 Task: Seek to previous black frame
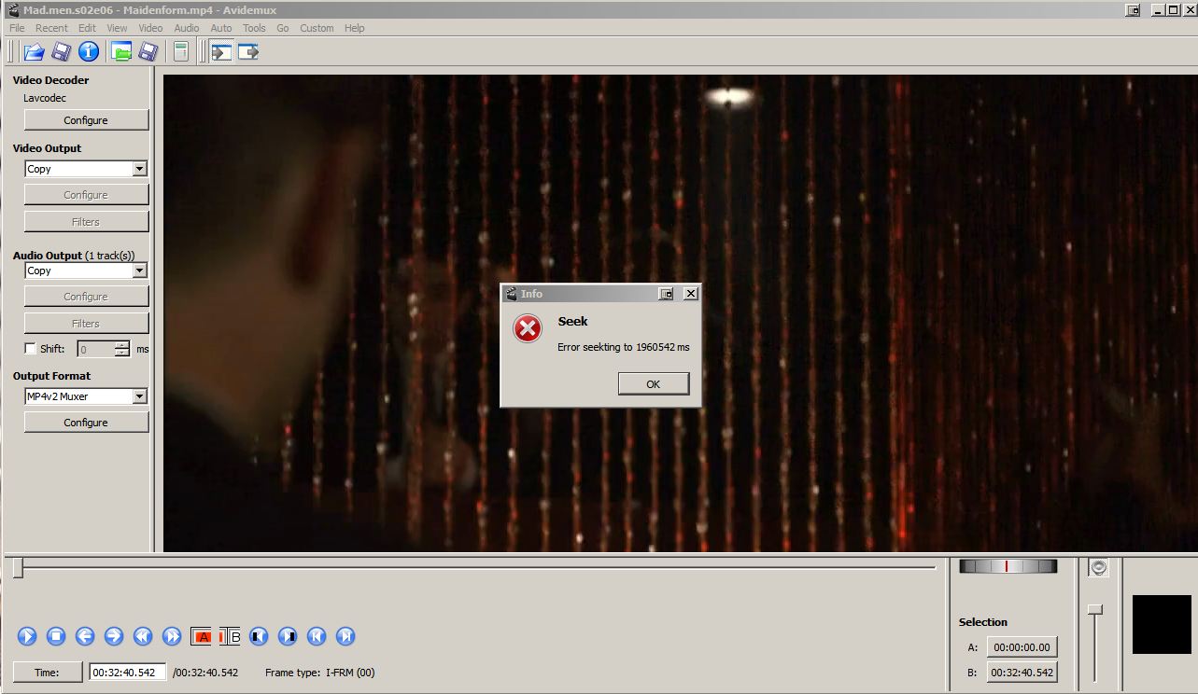[x=259, y=636]
